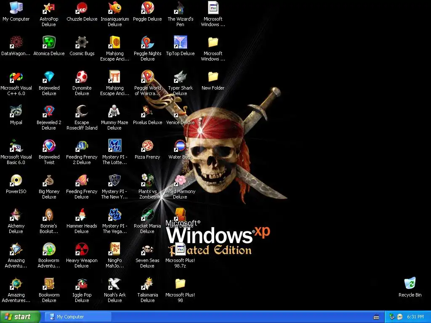431x323 pixels.
Task: Click the Peggle Deluxe shortcut
Action: point(148,8)
